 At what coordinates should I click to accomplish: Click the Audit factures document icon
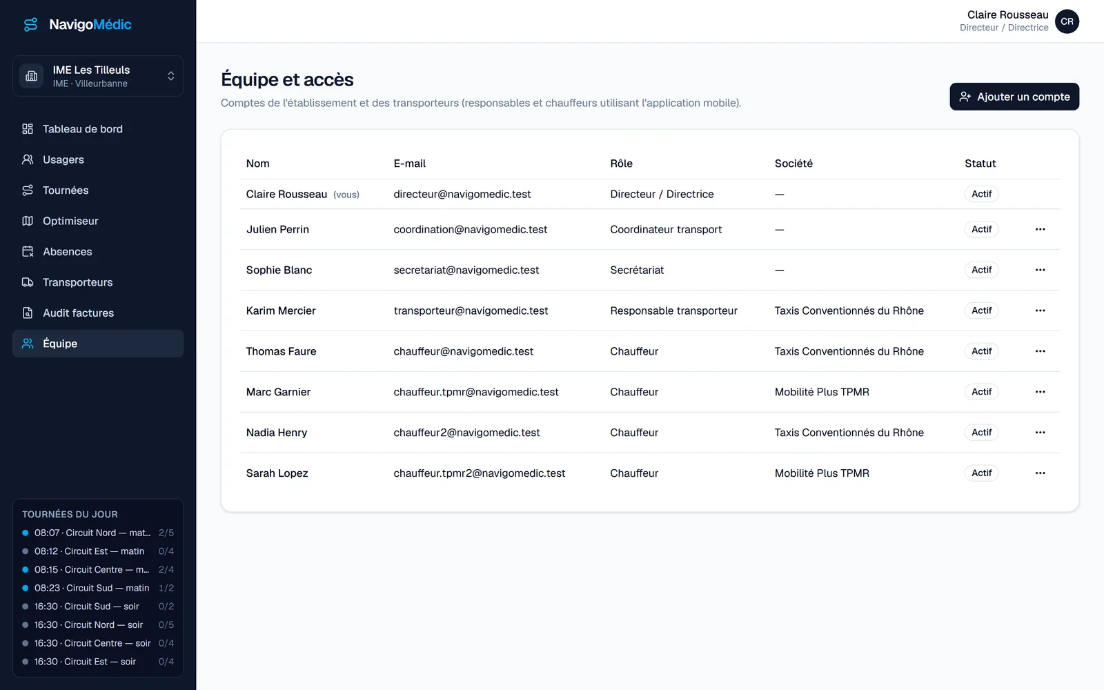pyautogui.click(x=28, y=313)
